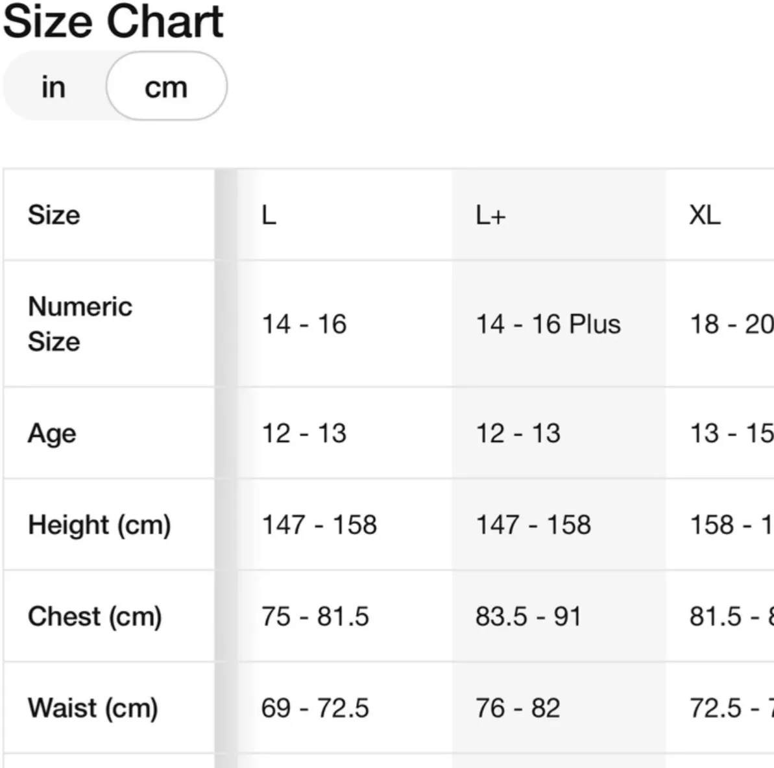Click the 76 - 82 waist measurement cell
The width and height of the screenshot is (774, 768).
coord(518,708)
